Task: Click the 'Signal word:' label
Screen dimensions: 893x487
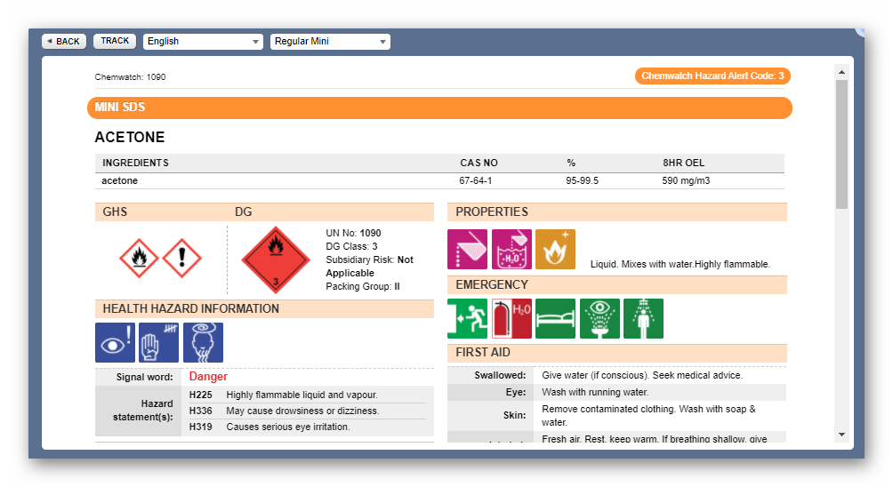Action: click(145, 377)
